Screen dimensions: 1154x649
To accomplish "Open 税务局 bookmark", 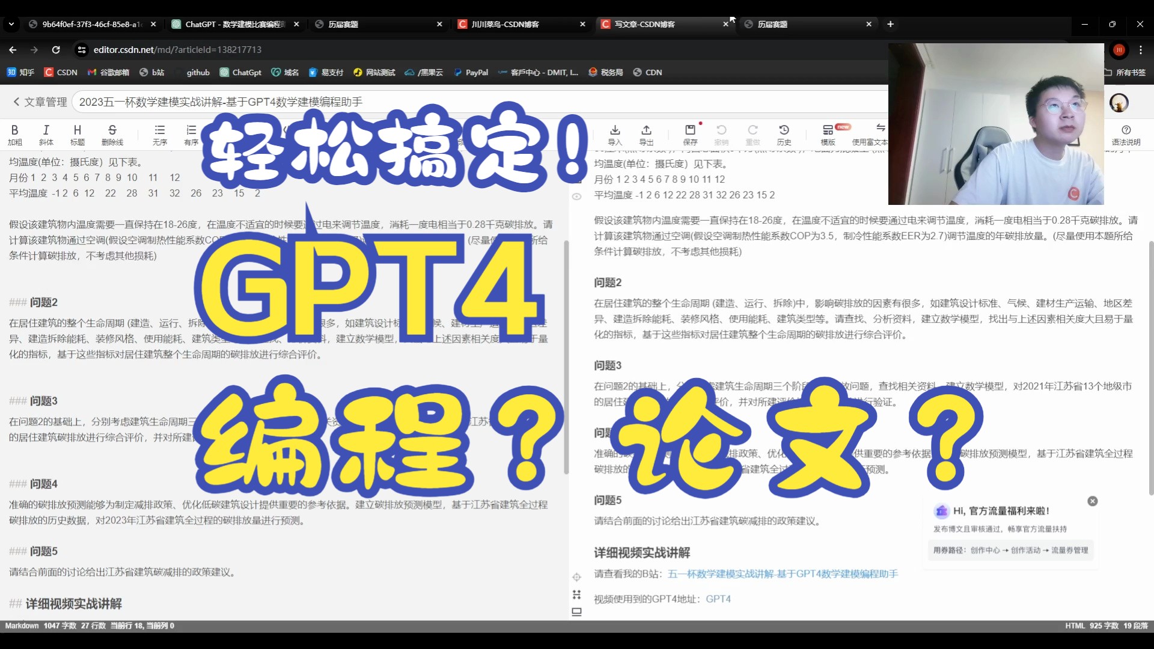I will pos(605,72).
